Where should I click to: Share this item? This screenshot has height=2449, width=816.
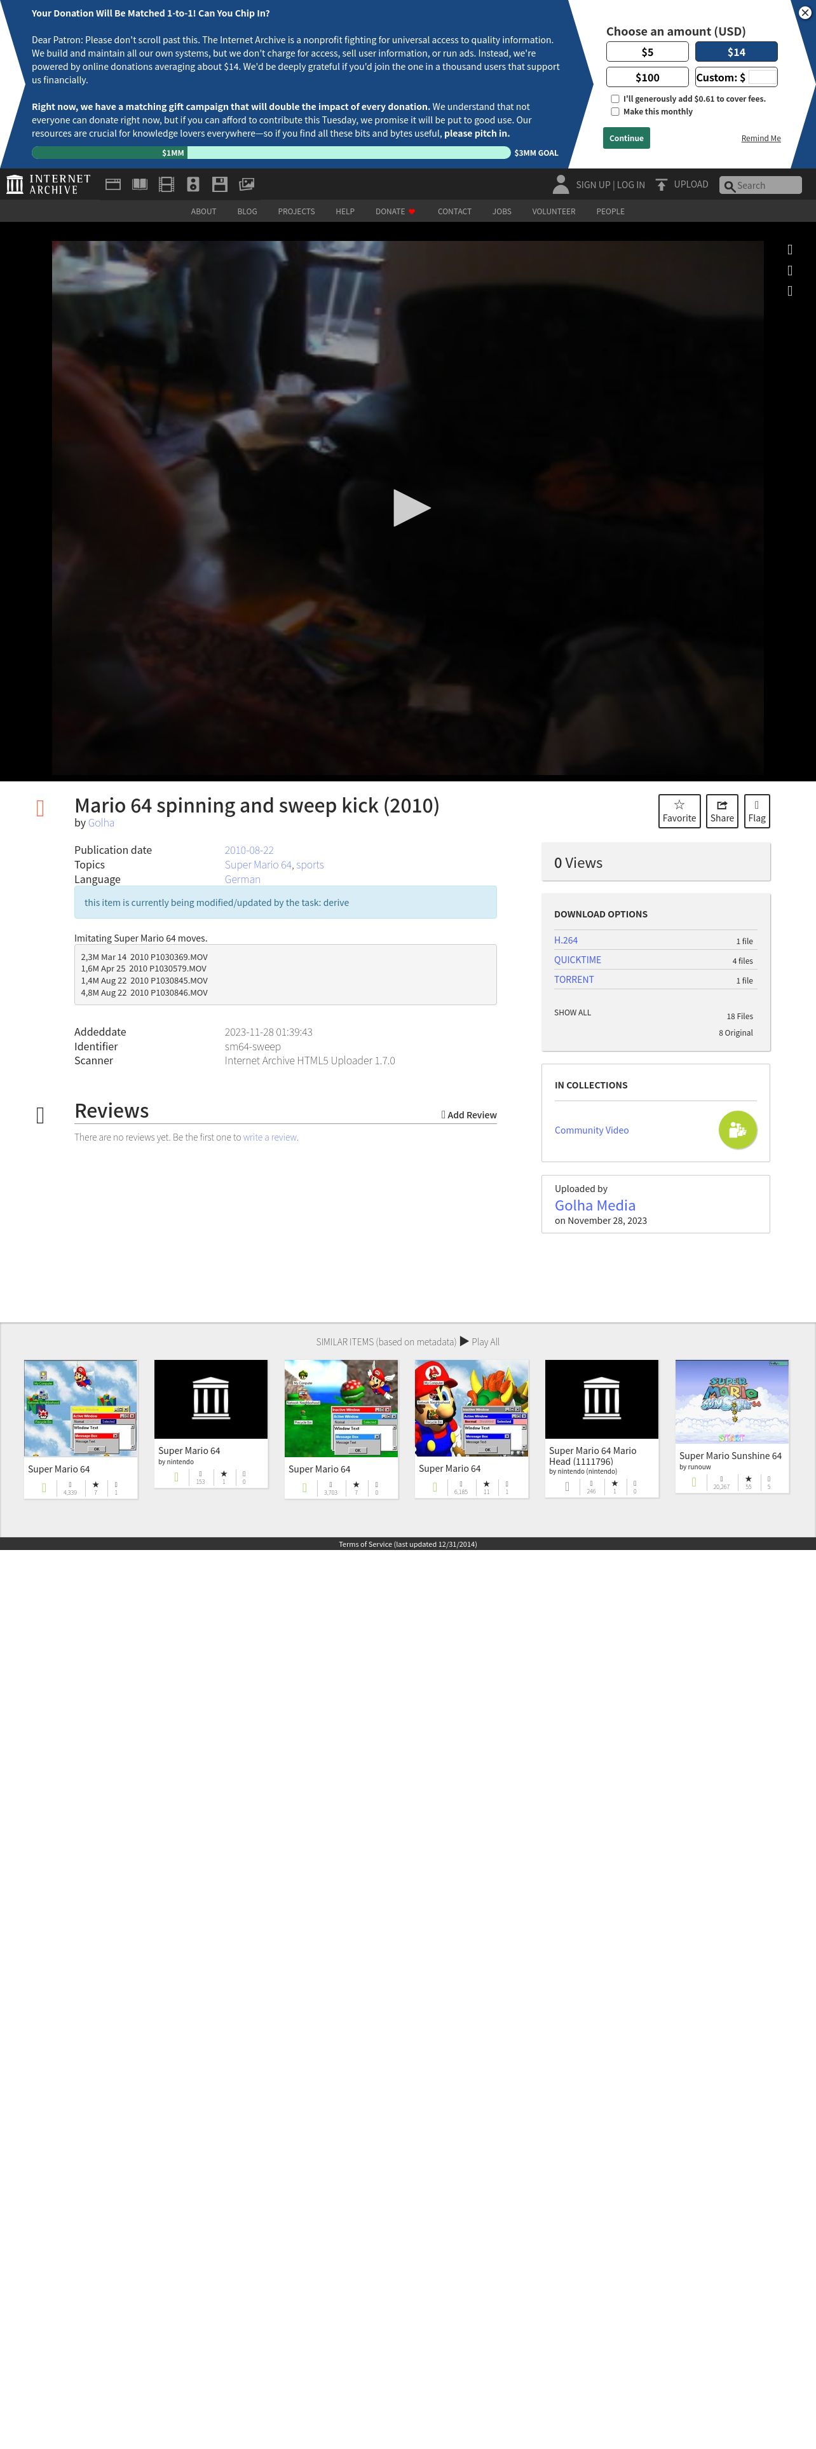tap(722, 811)
